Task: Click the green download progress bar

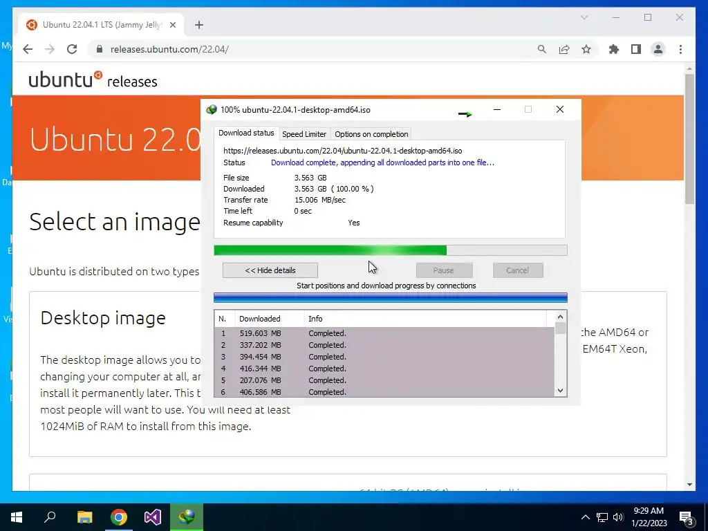Action: click(390, 250)
